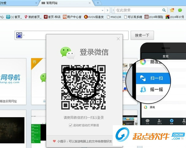This screenshot has height=148, width=186.
Task: Open the (1) 首页_ bookmark
Action: pyautogui.click(x=14, y=17)
